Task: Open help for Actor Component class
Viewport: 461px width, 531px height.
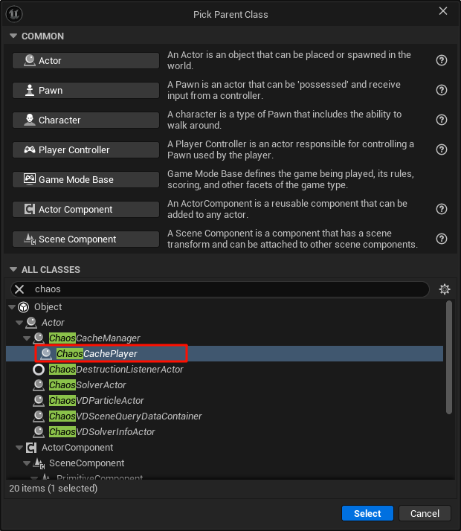Action: tap(442, 209)
